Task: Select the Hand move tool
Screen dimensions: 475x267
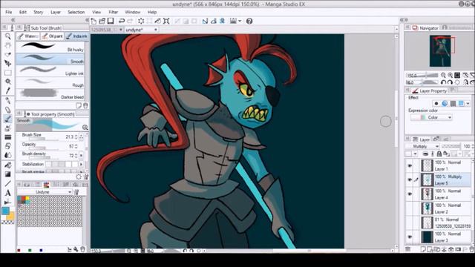Action: (x=8, y=45)
